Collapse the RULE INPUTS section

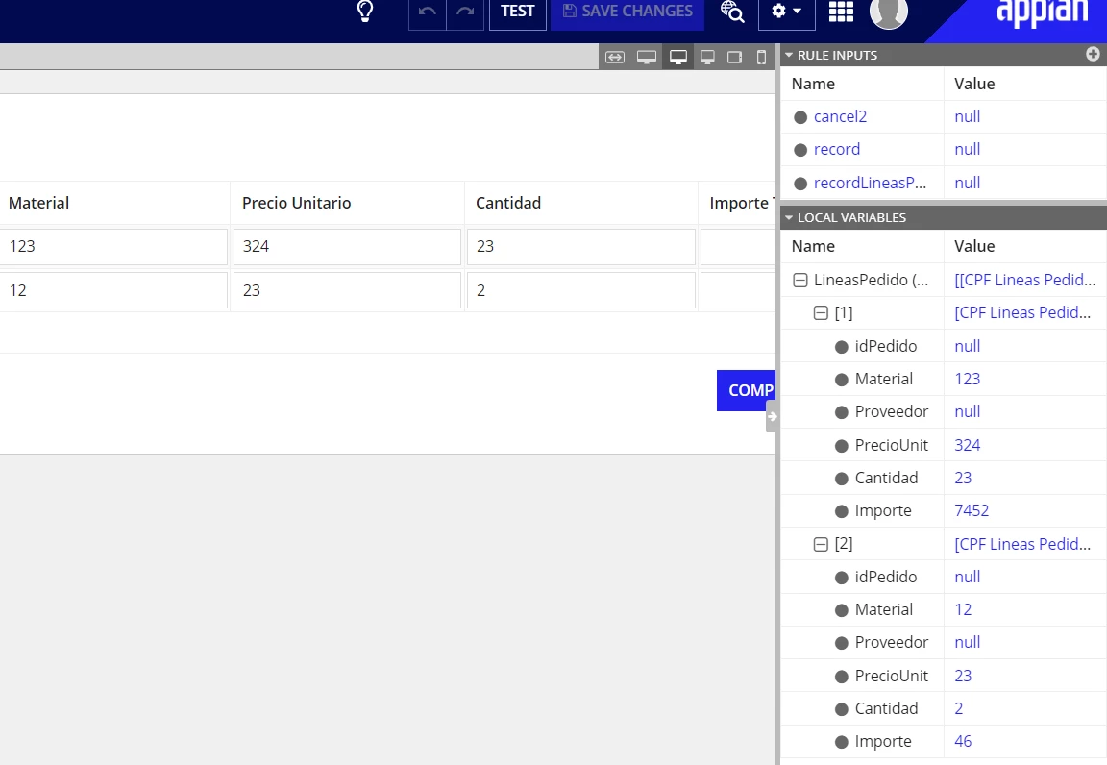789,55
